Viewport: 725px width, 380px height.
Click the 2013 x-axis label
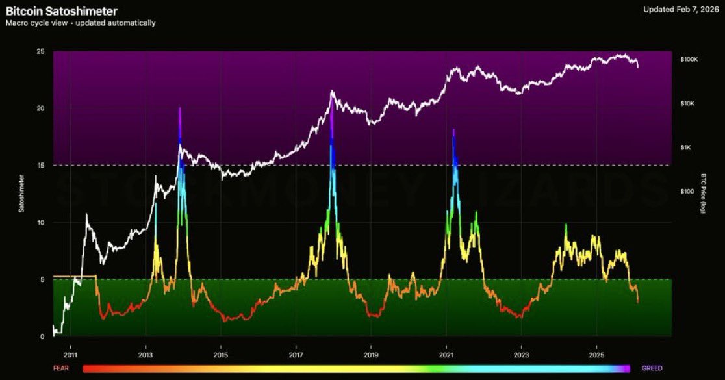(x=146, y=355)
